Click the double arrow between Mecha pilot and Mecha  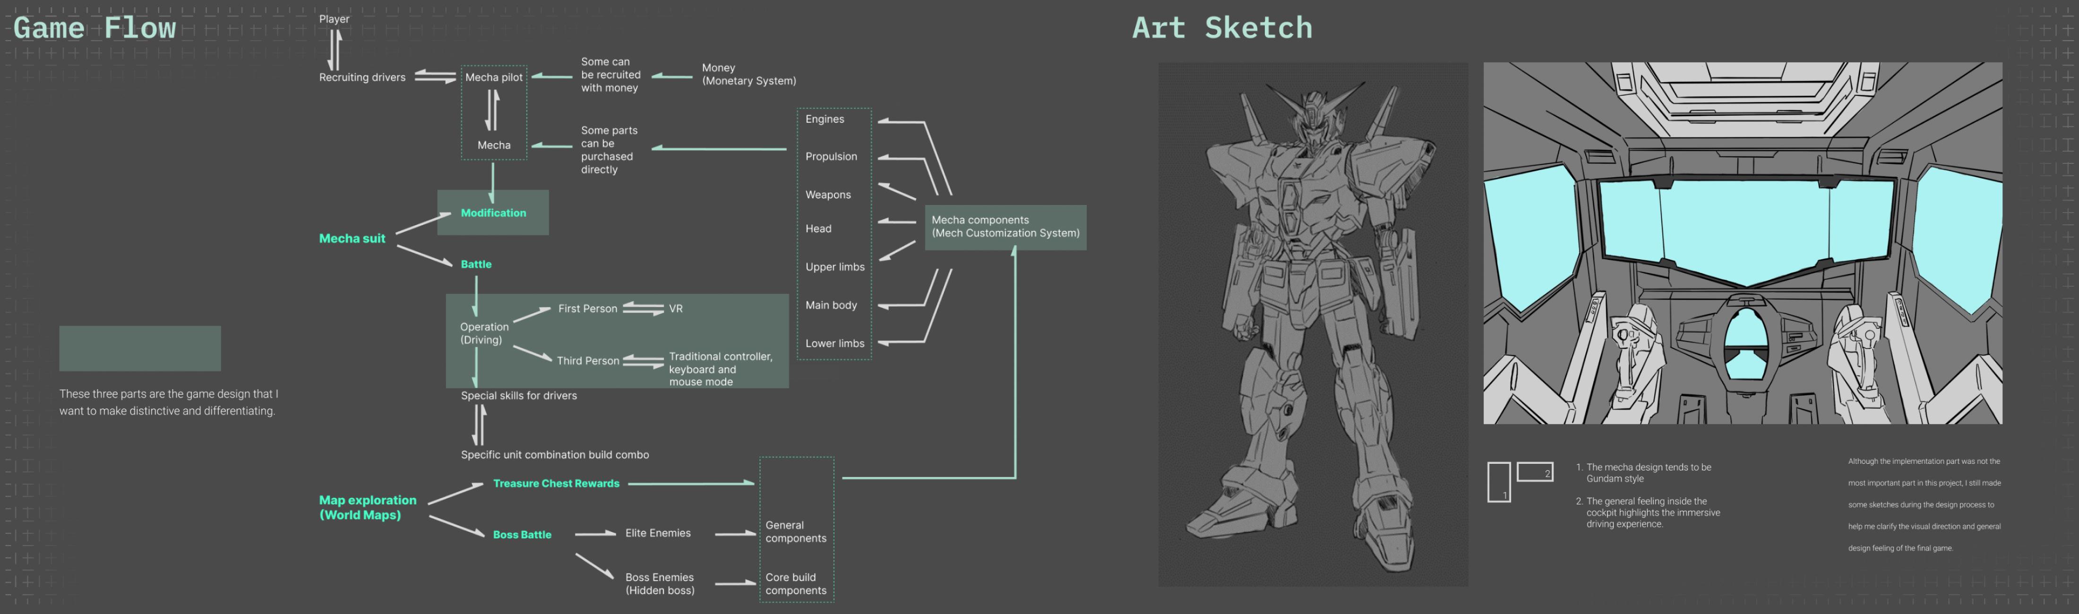pyautogui.click(x=492, y=110)
